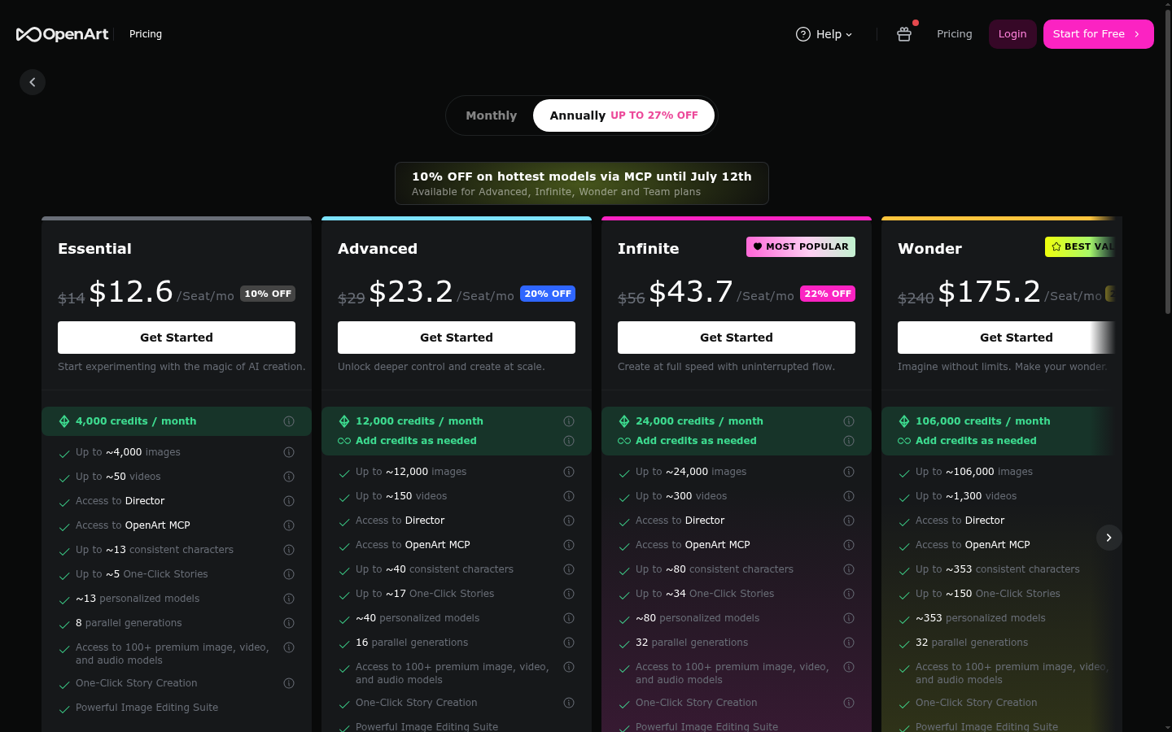Info icon for Essential 100+ premium models
This screenshot has width=1172, height=732.
coord(289,647)
